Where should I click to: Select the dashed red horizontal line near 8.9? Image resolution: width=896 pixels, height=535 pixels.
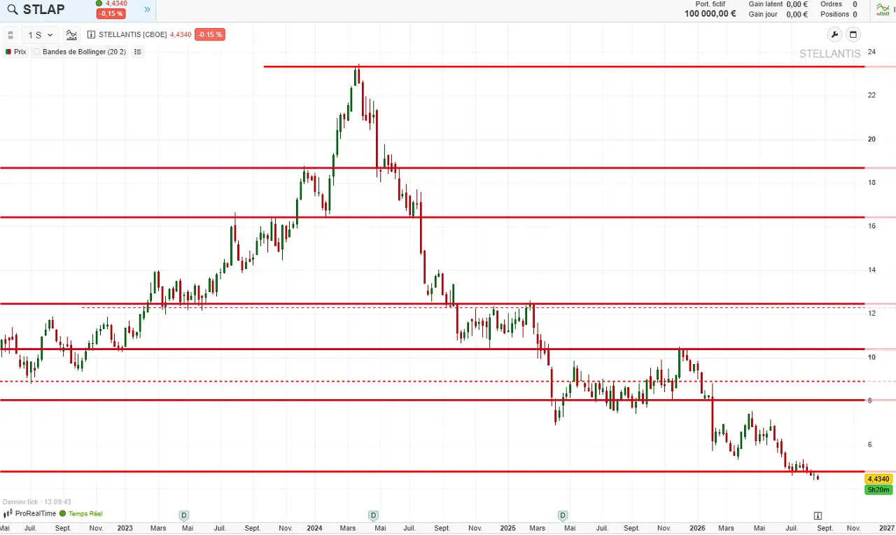click(433, 381)
